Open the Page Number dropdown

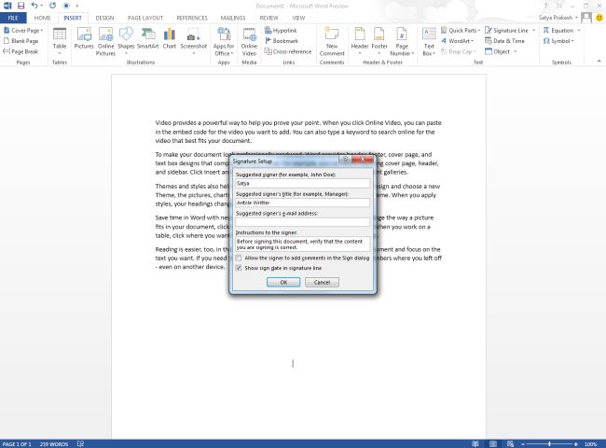pyautogui.click(x=412, y=53)
